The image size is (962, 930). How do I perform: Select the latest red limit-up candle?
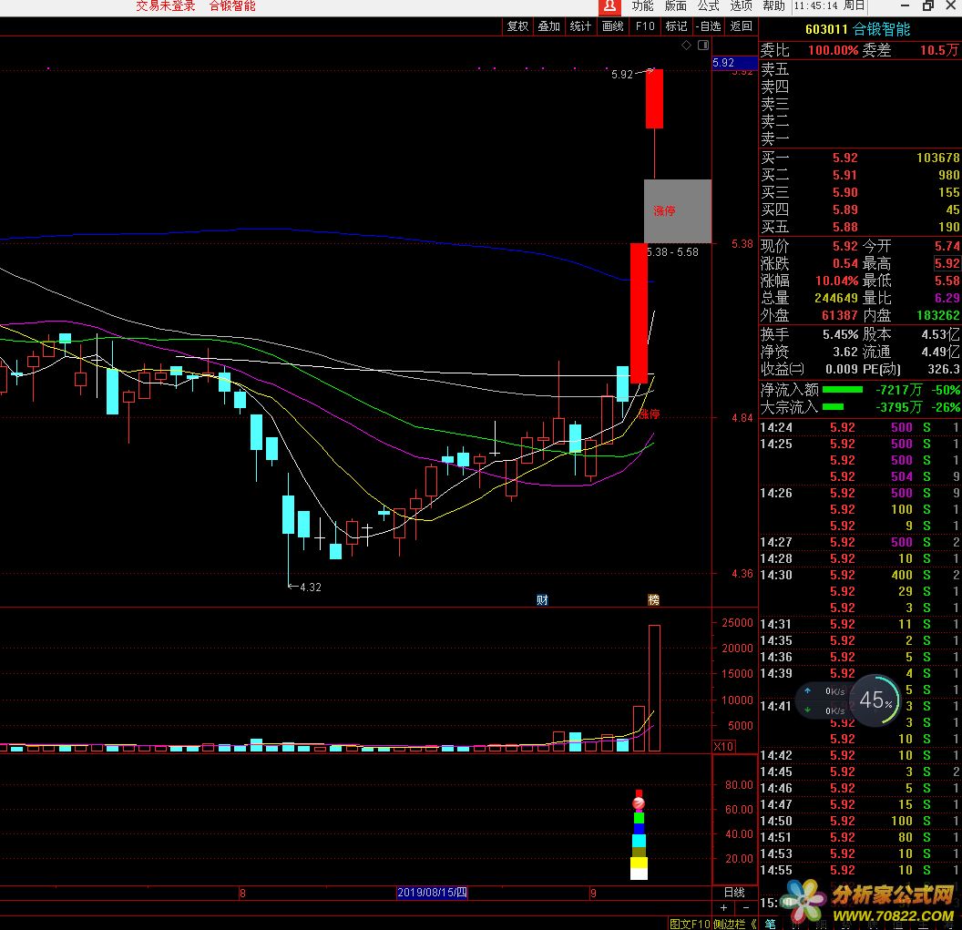pos(654,98)
